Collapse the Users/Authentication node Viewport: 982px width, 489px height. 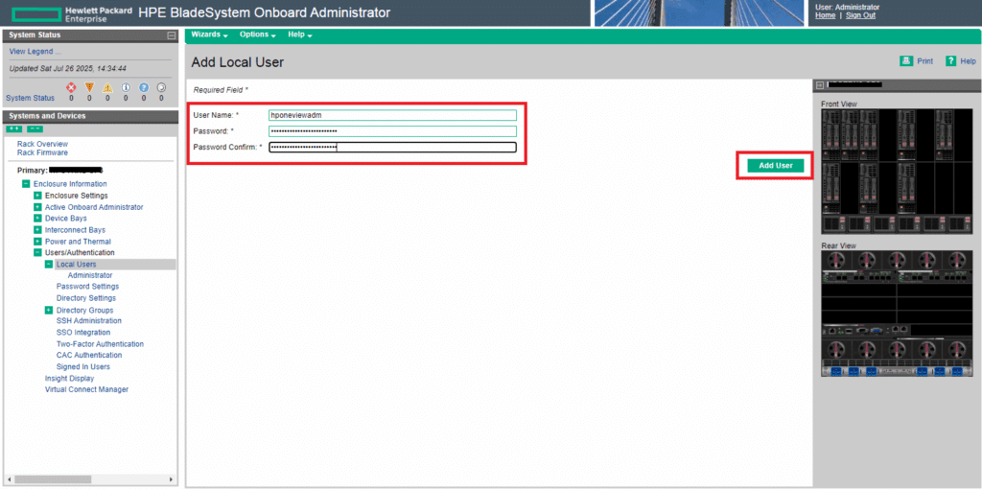coord(37,253)
